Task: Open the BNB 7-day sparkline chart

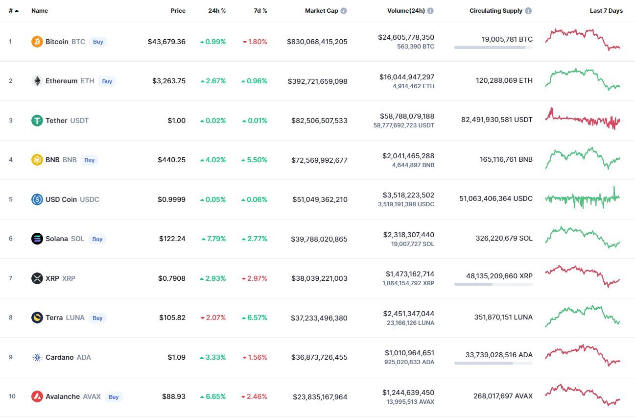Action: pos(583,158)
